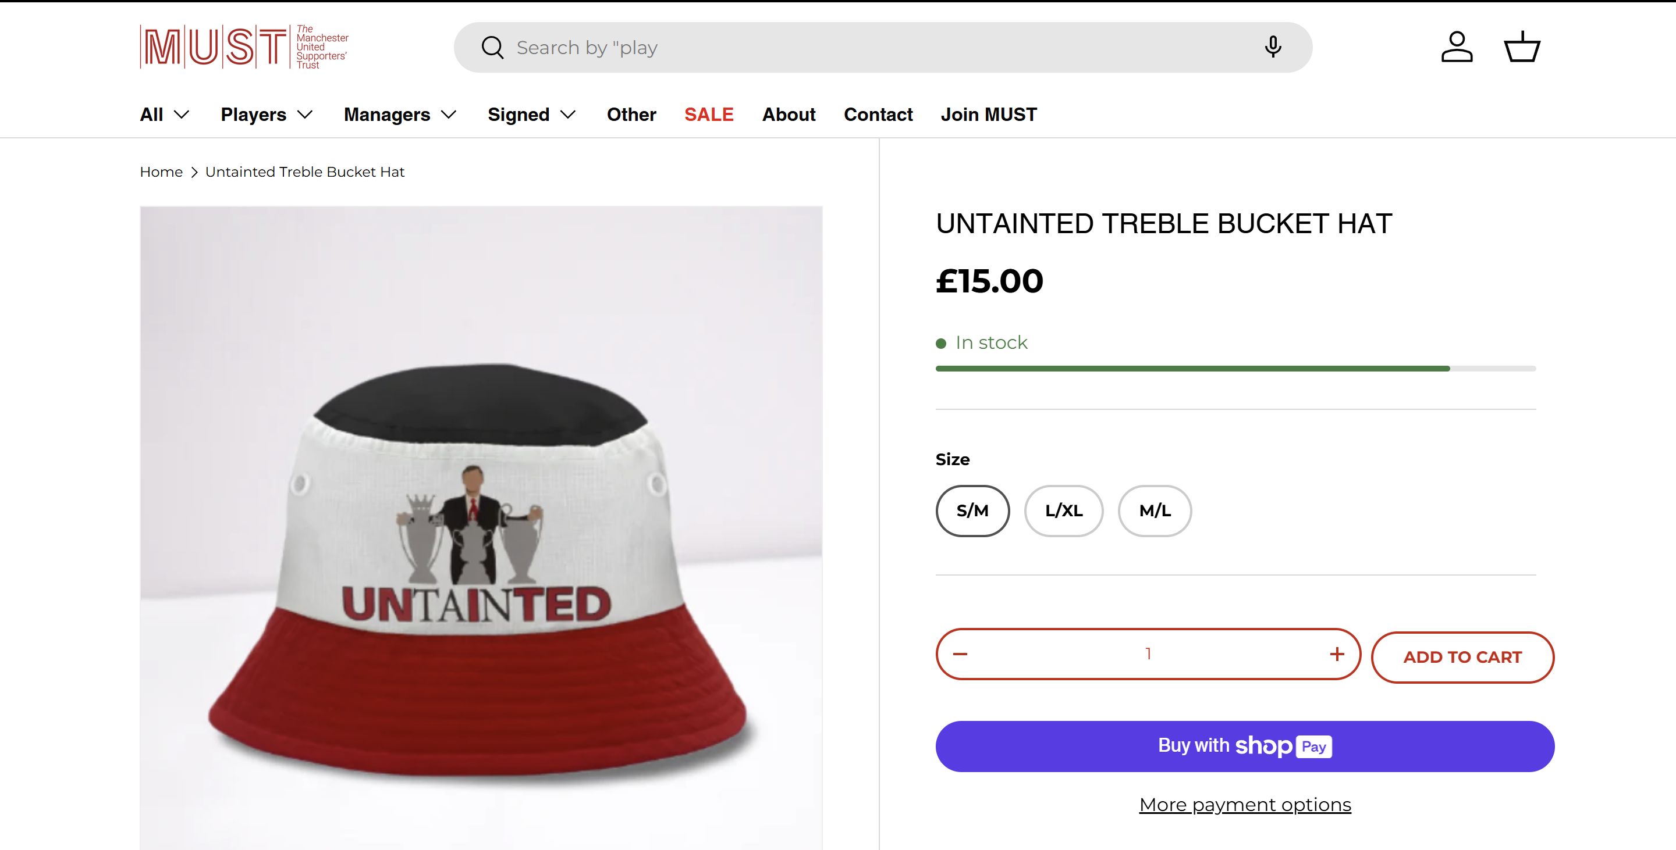The height and width of the screenshot is (850, 1676).
Task: Increase quantity with the plus icon
Action: (x=1337, y=653)
